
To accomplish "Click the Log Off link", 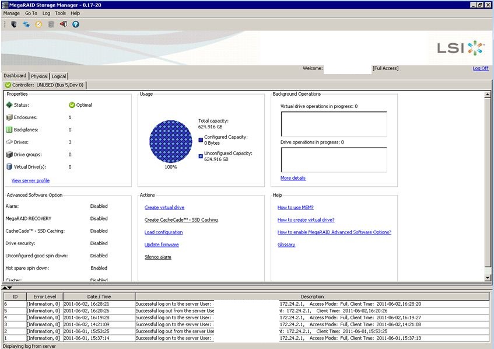I will (x=481, y=68).
